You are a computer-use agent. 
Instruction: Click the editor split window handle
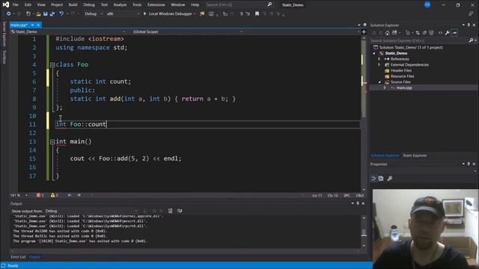click(x=364, y=31)
